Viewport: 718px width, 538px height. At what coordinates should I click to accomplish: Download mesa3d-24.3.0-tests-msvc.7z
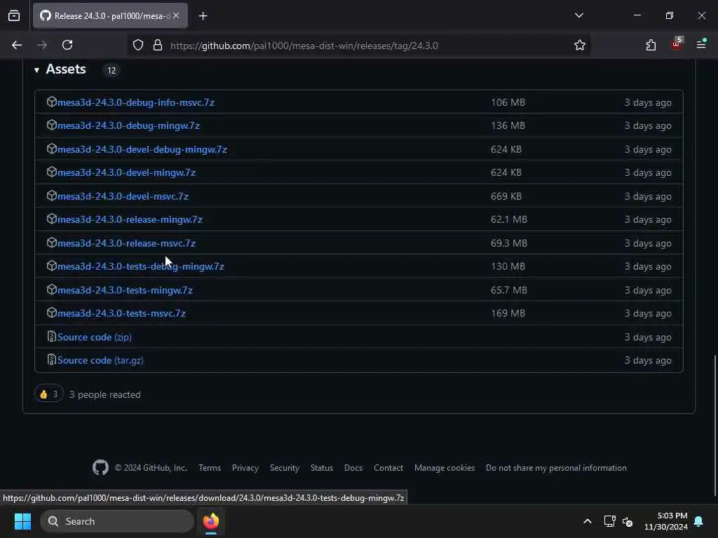point(121,313)
